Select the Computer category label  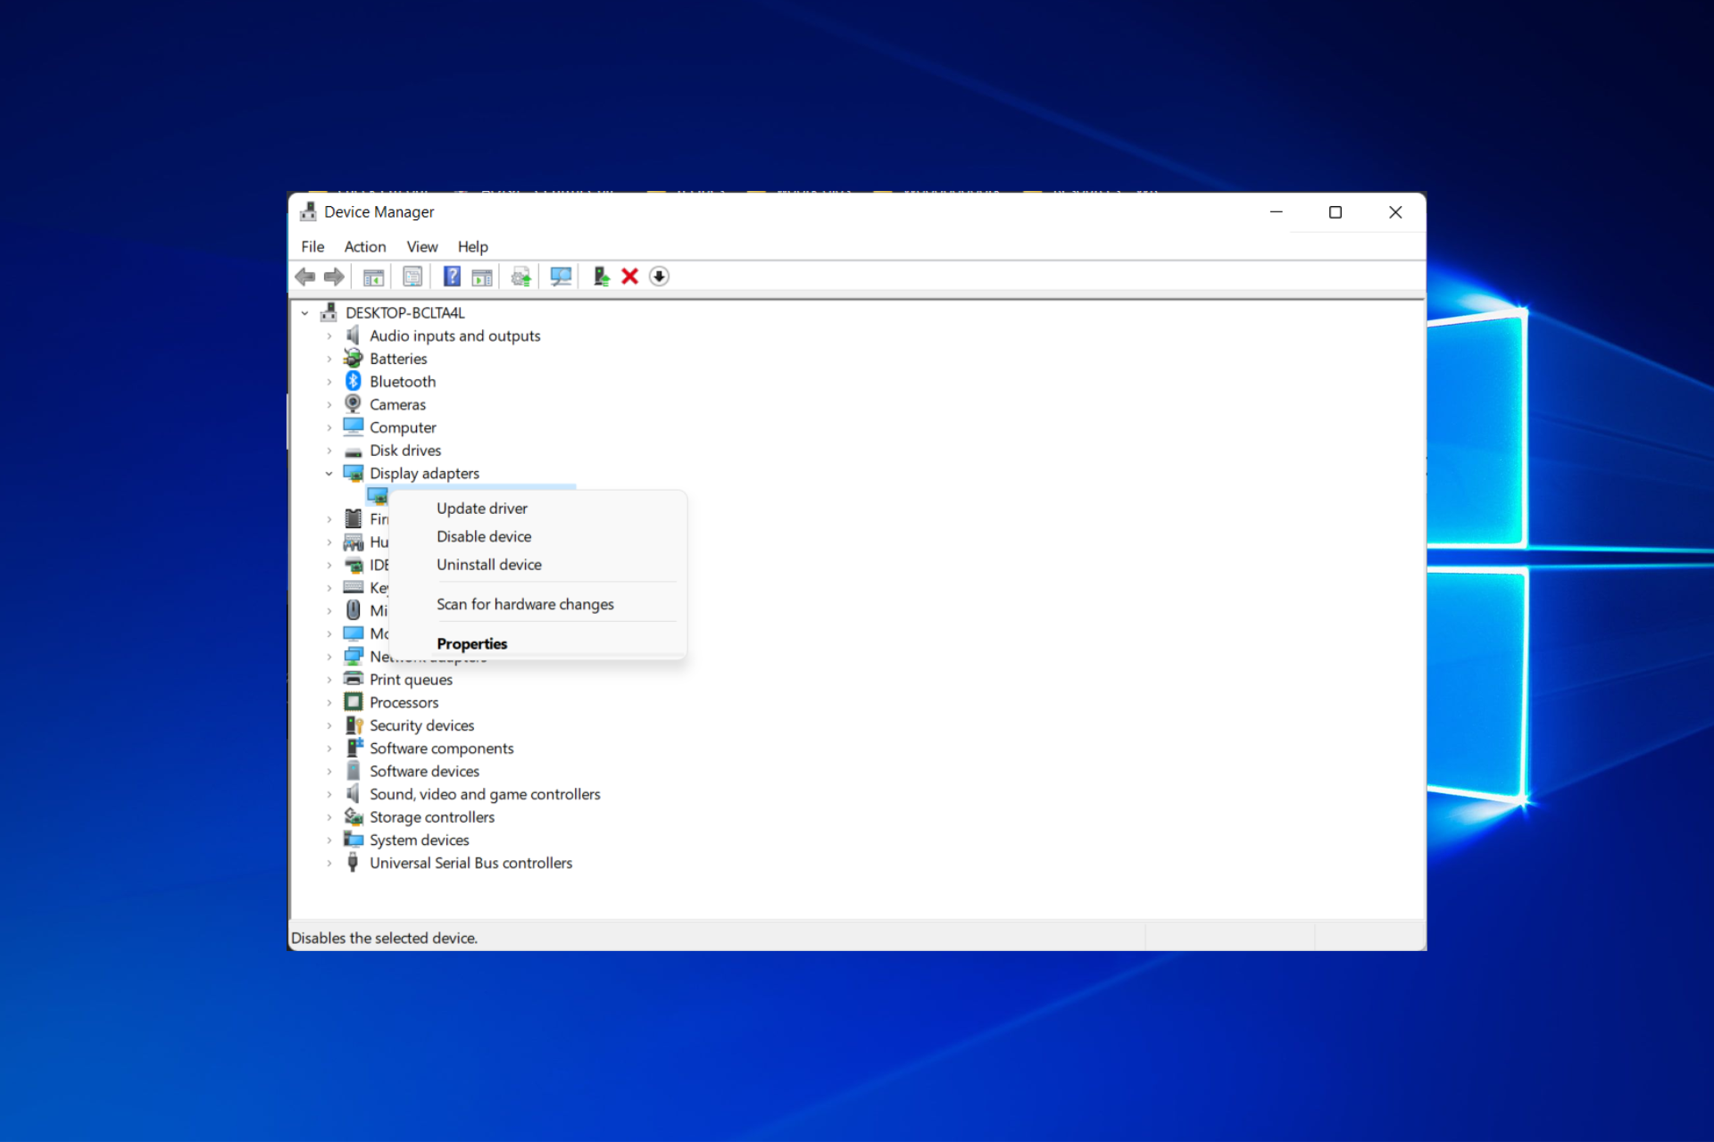[x=403, y=427]
